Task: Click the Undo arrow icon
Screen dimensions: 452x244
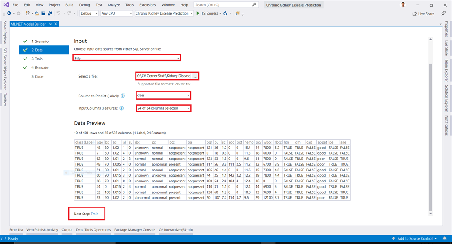Action: 59,13
